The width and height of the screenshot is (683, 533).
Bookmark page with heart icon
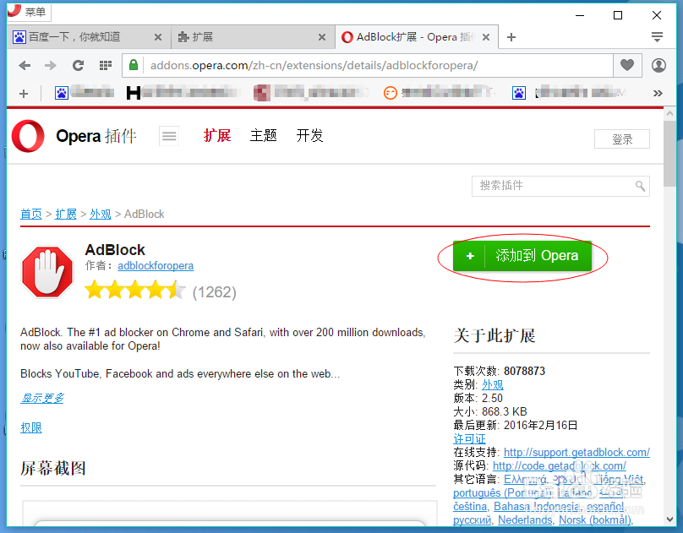(x=627, y=65)
